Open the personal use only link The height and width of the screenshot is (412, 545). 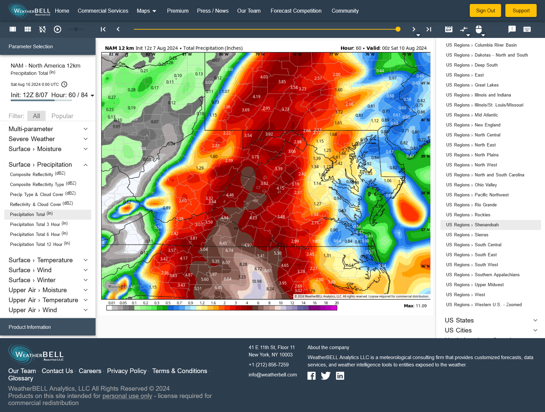point(127,396)
